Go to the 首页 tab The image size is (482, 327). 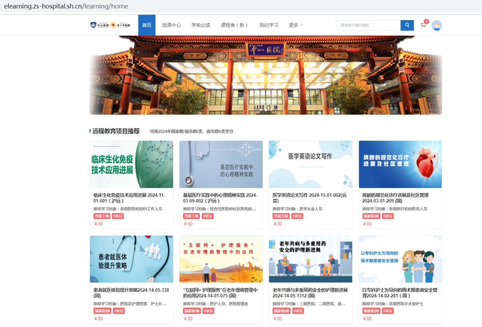tap(147, 25)
